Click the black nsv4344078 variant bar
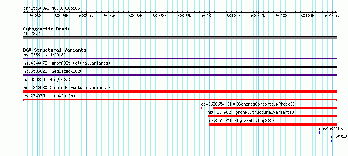Image resolution: width=348 pixels, height=156 pixels. click(180, 67)
